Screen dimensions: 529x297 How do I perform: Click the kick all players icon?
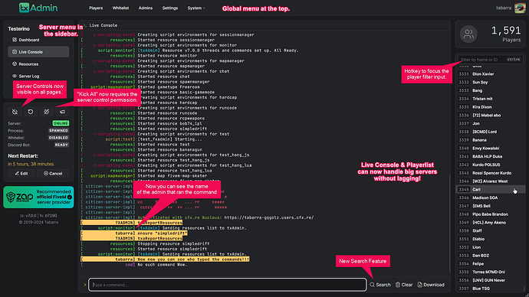point(47,112)
